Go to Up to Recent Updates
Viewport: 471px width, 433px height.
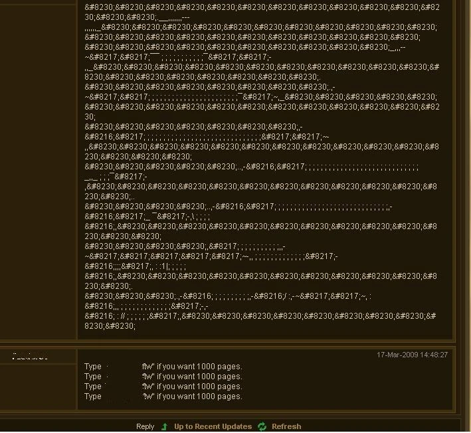213,426
